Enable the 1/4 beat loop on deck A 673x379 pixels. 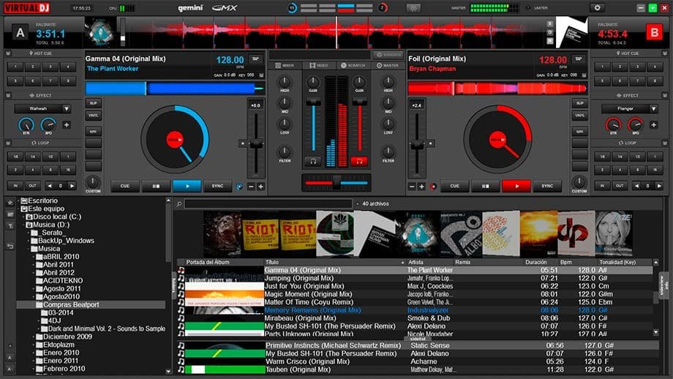click(33, 157)
